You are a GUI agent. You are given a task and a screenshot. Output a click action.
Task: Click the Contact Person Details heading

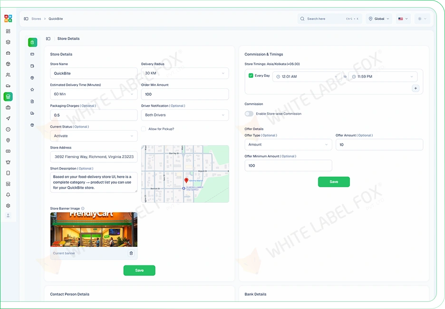[70, 294]
